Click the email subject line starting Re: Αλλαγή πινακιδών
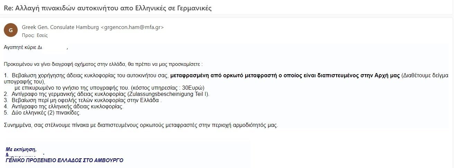 coord(108,8)
